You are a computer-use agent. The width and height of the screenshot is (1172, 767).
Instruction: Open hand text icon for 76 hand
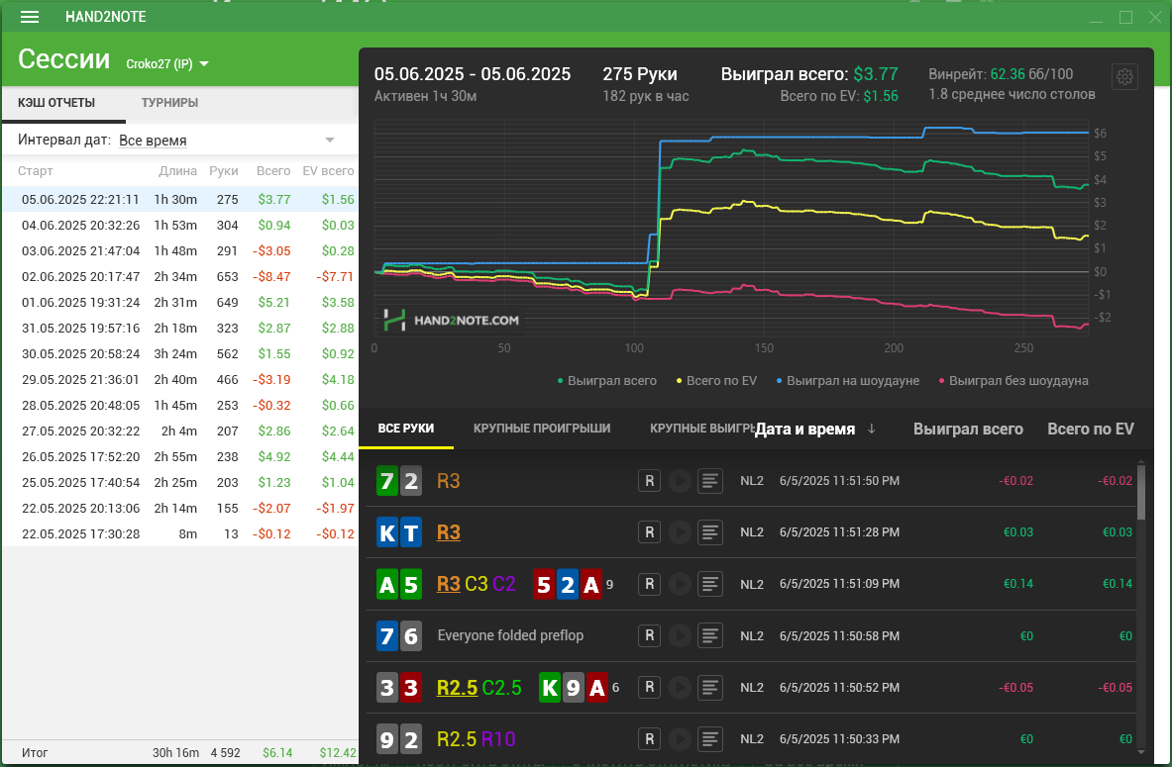[x=710, y=635]
